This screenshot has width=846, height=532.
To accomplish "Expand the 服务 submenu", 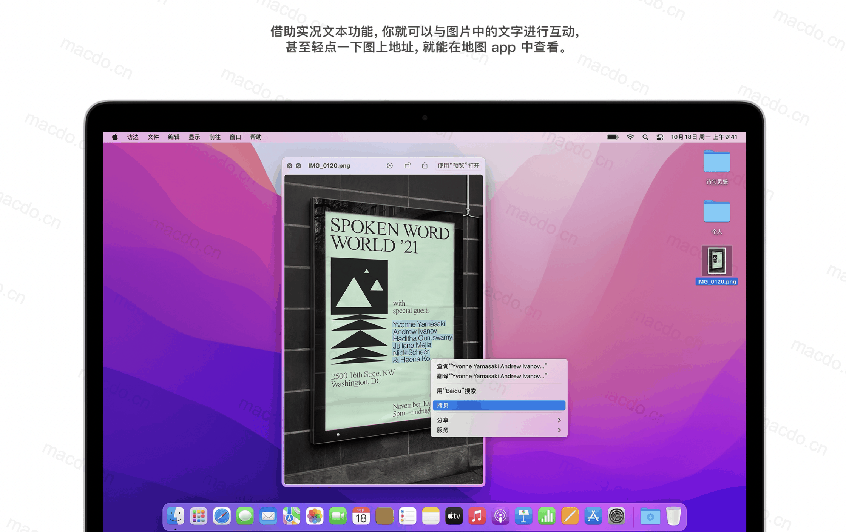I will (x=499, y=430).
